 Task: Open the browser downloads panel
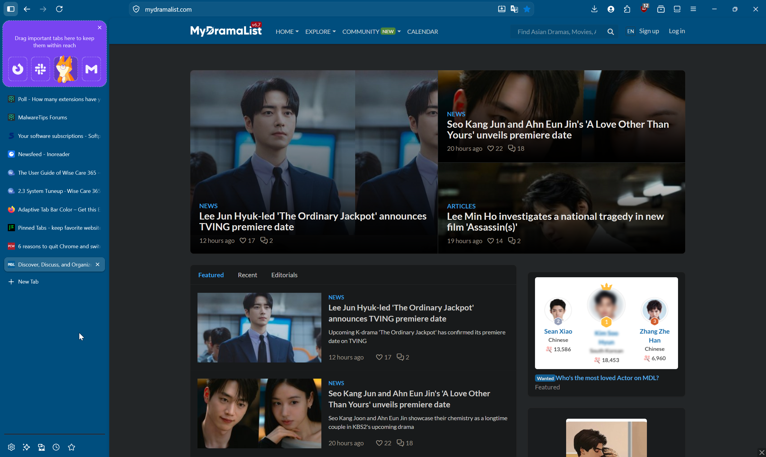[x=595, y=9]
